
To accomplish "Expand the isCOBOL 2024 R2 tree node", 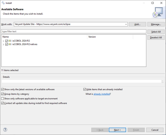I will pos(3,41).
